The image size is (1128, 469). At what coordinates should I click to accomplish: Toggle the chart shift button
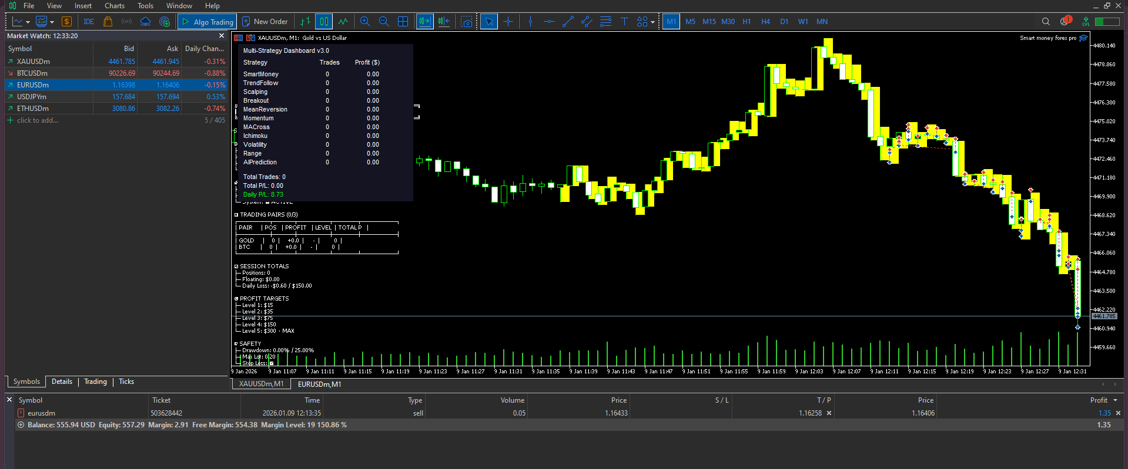444,22
